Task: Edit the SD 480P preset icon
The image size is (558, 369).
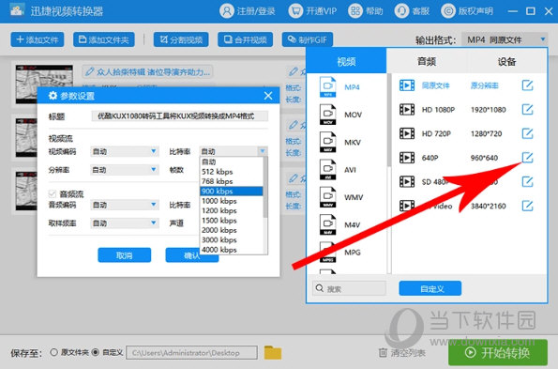Action: (x=527, y=181)
